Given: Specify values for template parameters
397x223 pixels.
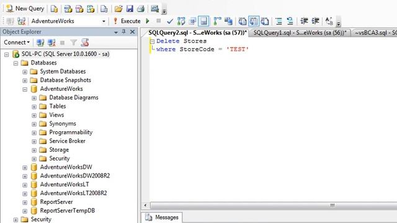Looking at the screenshot, I should pos(329,21).
